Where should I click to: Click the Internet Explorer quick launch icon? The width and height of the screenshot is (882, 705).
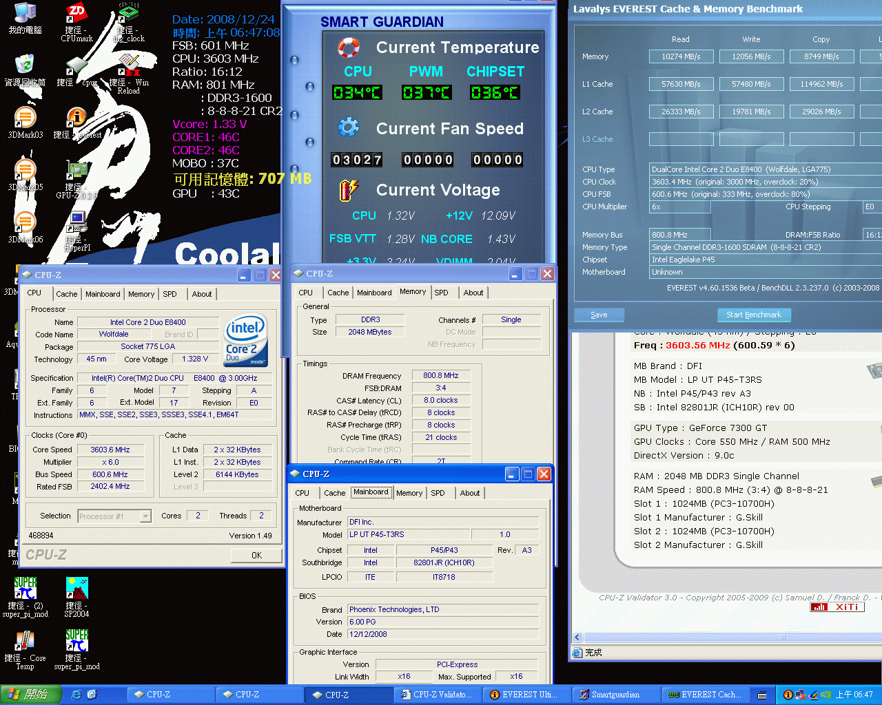tap(76, 695)
